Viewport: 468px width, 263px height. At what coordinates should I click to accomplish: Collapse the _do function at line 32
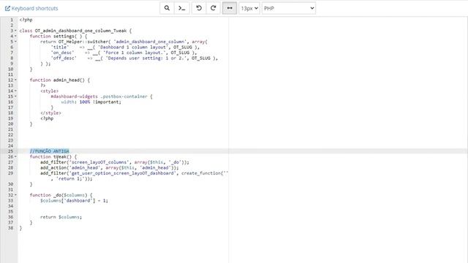coord(15,195)
